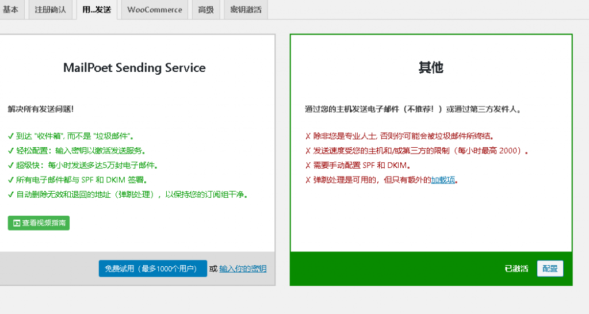Click the 查看视频指南 green button
The image size is (589, 314).
tap(39, 223)
